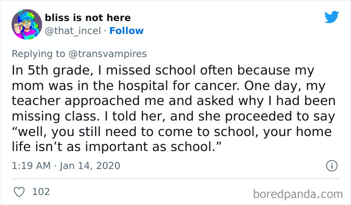351x205 pixels.
Task: Like the tweet with the heart icon
Action: tap(18, 192)
